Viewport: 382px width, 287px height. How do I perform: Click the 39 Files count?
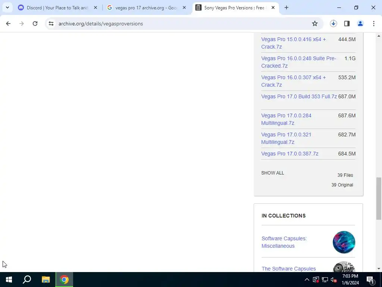pos(345,175)
